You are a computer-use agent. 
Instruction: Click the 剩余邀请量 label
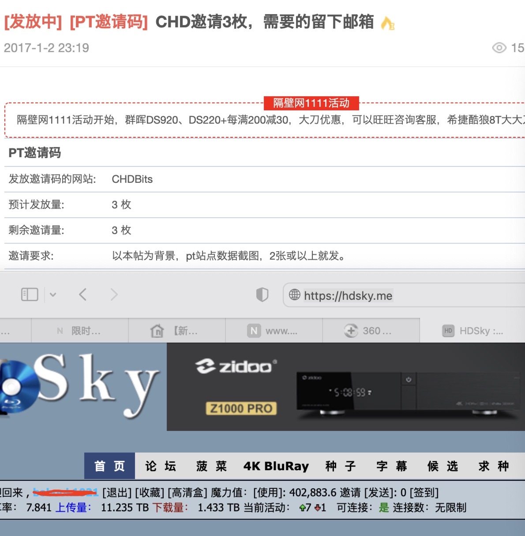[x=37, y=230]
